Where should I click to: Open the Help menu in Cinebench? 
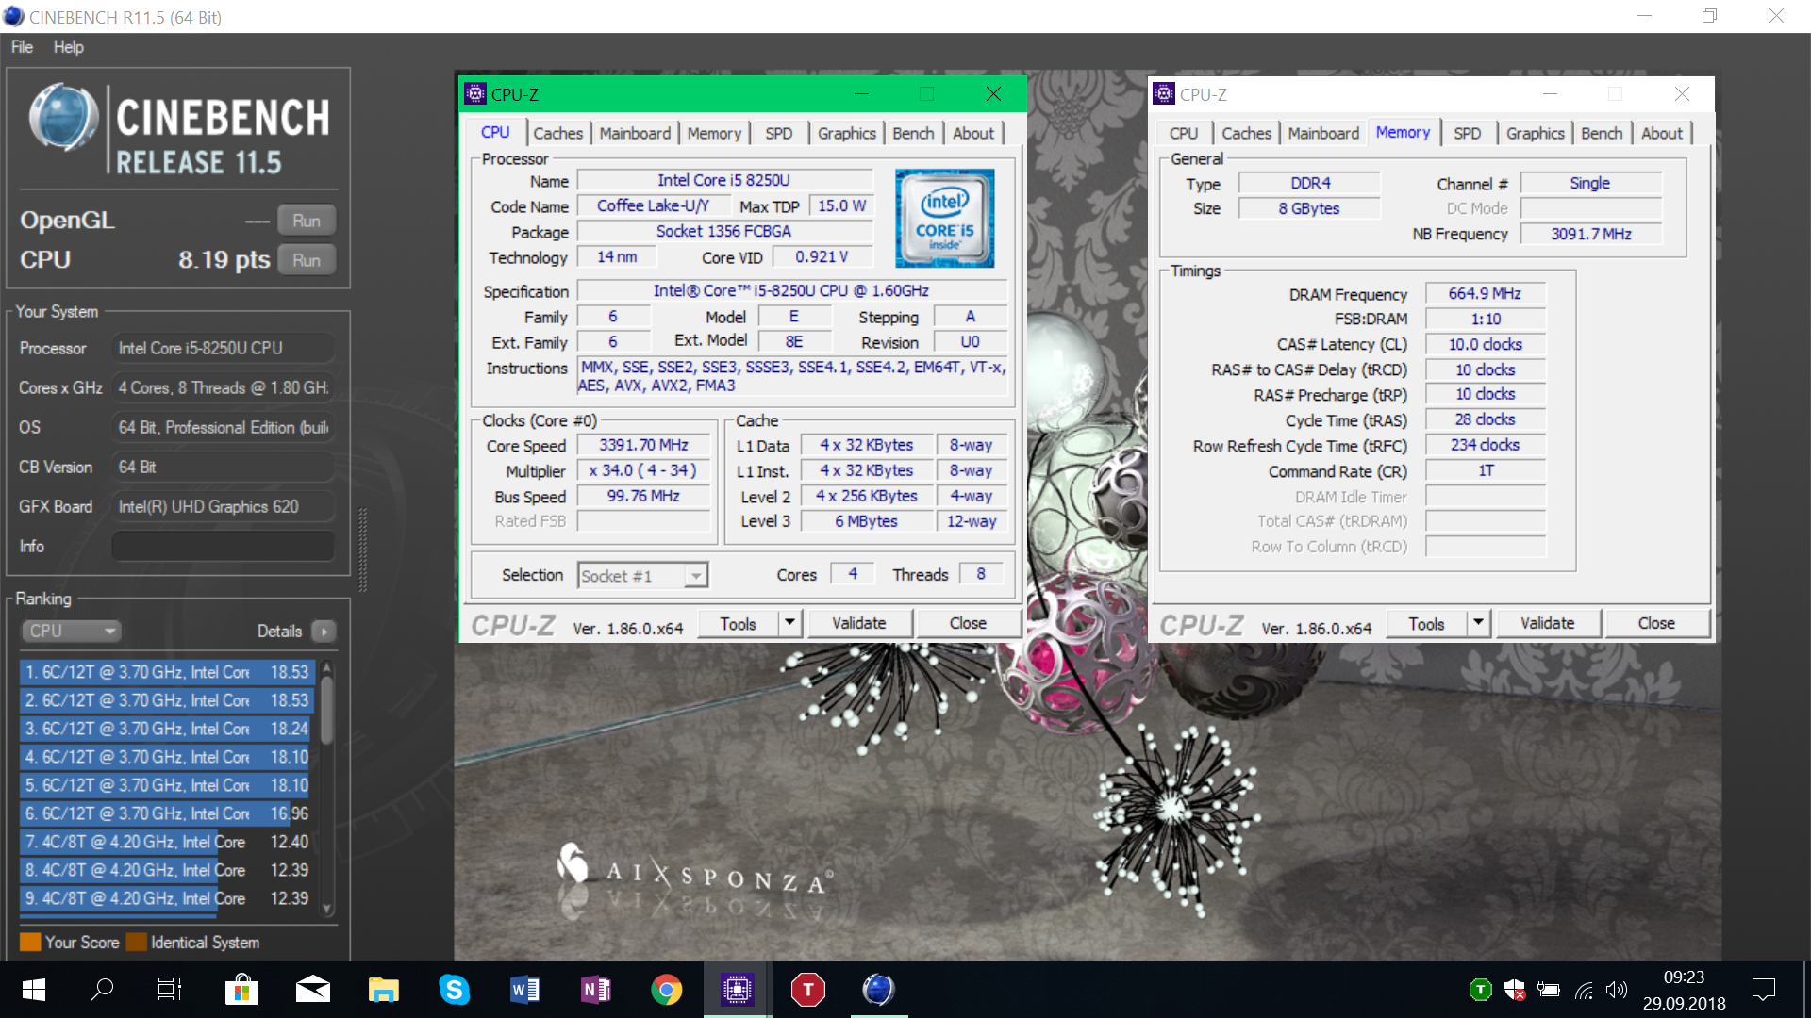tap(68, 47)
